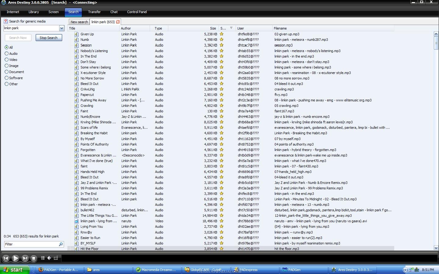Play previous track in the player
The height and width of the screenshot is (274, 439).
pos(6,258)
